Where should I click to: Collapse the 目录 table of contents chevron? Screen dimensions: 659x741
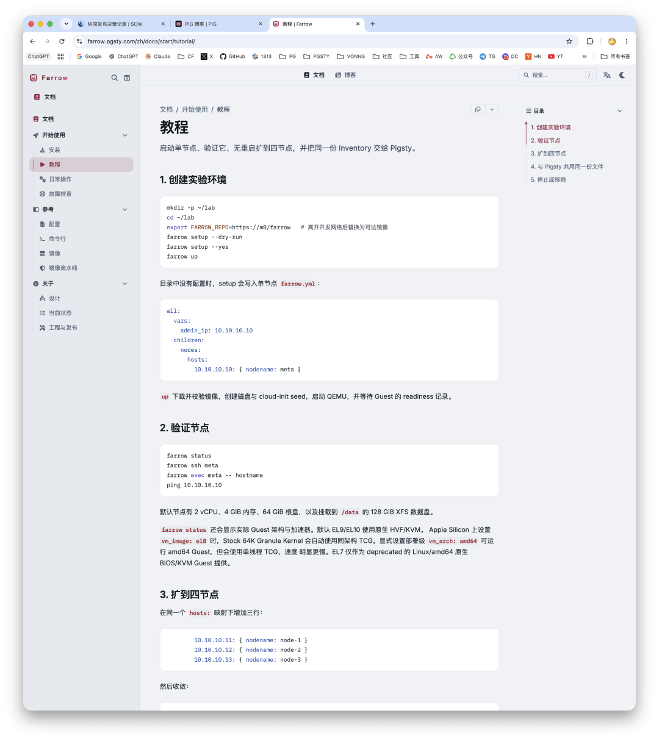coord(619,111)
